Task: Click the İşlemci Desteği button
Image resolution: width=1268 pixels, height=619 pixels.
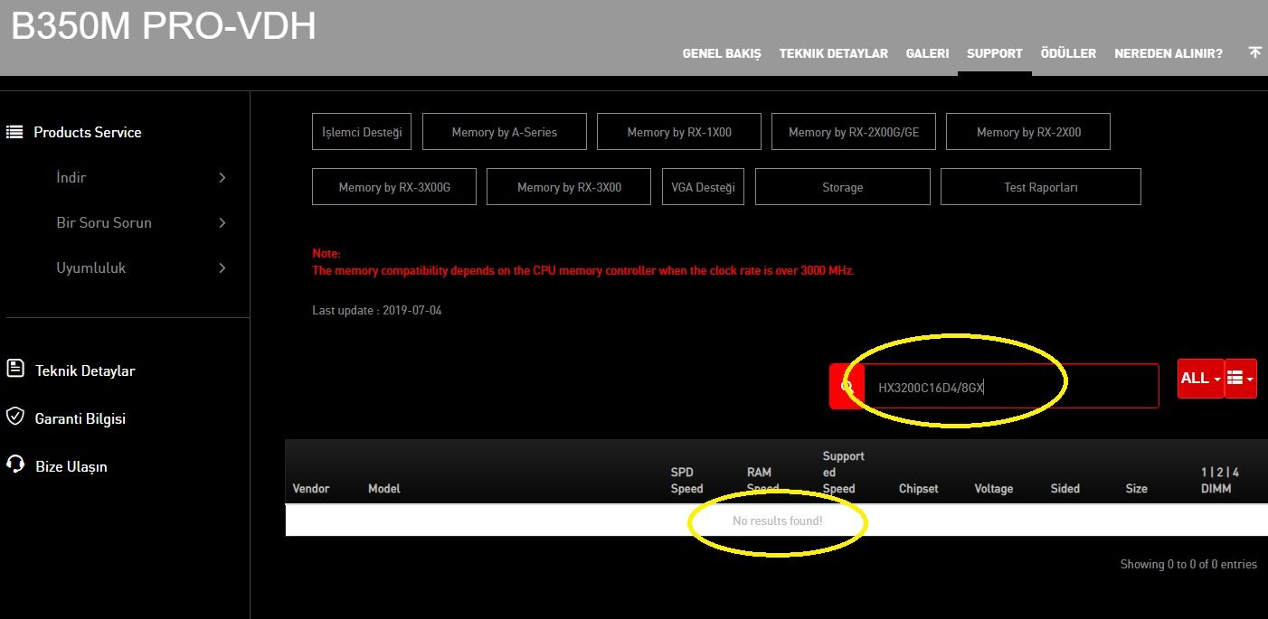Action: [362, 132]
